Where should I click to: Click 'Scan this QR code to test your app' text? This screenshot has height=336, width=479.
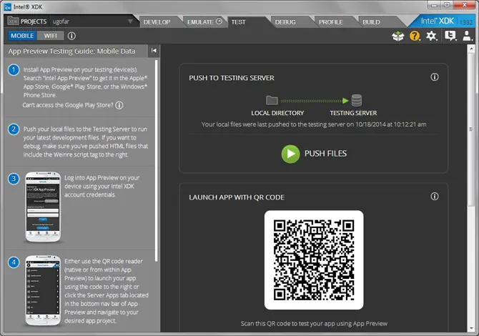[x=314, y=323]
